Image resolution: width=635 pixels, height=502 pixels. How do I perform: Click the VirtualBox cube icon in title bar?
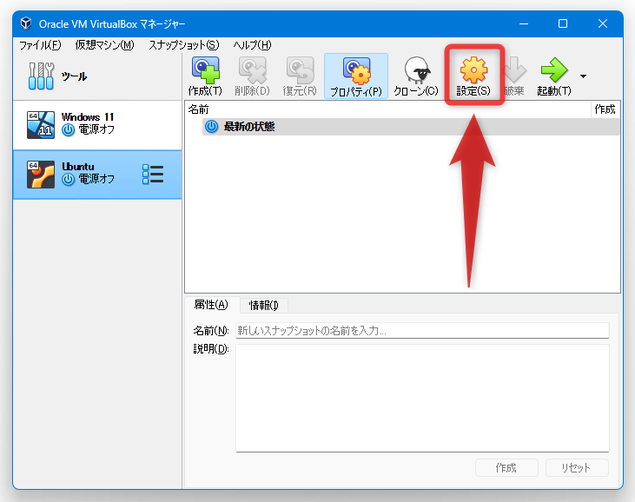point(26,23)
